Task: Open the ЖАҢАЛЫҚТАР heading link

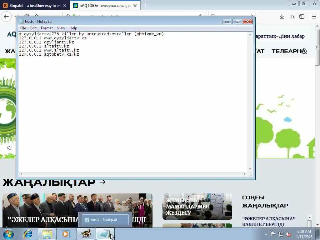Action: (x=49, y=182)
